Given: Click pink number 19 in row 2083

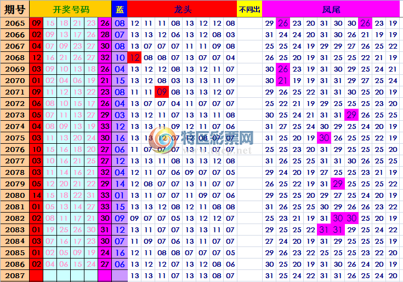Looking at the screenshot, I should [x=50, y=230].
